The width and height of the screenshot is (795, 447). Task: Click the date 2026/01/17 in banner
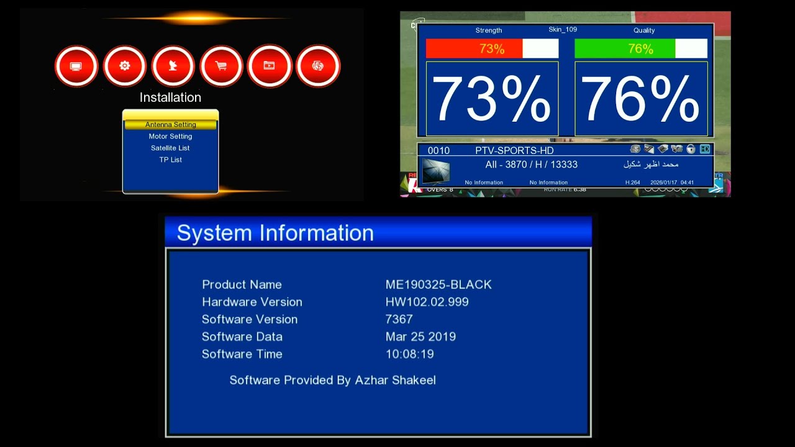click(663, 183)
